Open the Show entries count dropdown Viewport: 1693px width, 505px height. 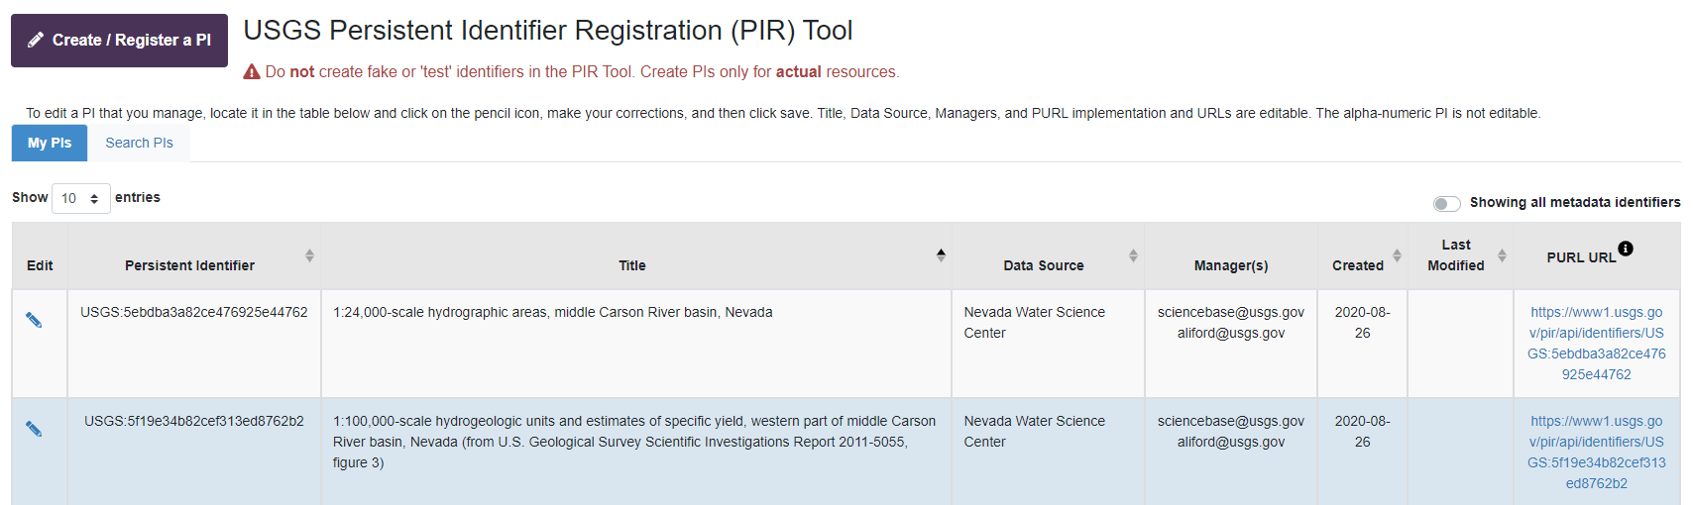(80, 198)
